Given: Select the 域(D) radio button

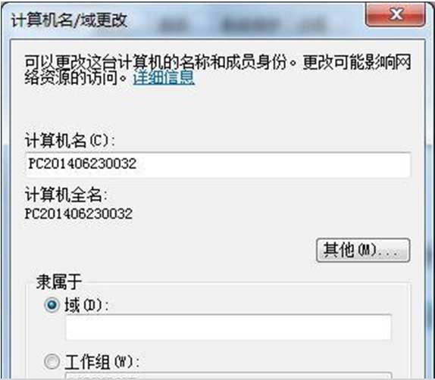Looking at the screenshot, I should tap(52, 304).
